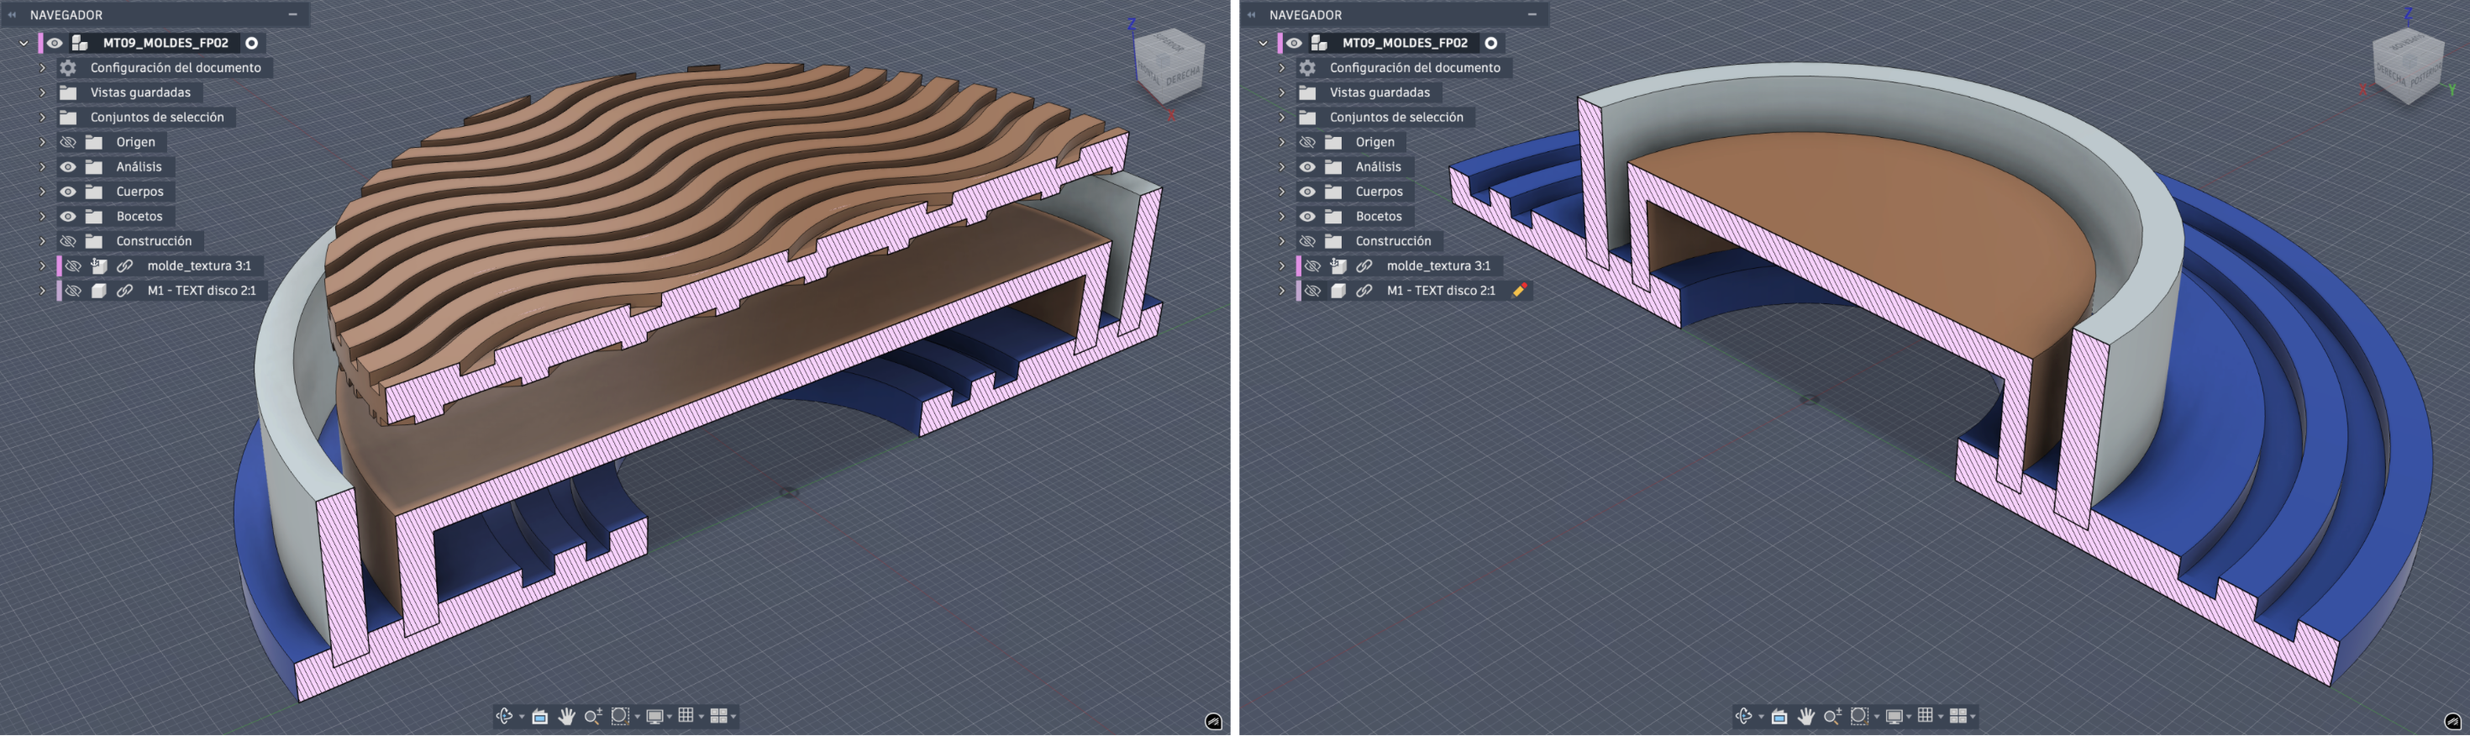Toggle visibility of Bocetos in left browser
Screen dimensions: 2470x736
[68, 217]
